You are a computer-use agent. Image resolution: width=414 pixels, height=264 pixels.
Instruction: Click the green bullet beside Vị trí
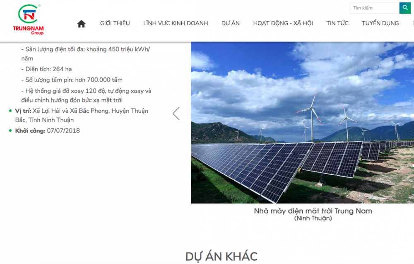coord(10,111)
